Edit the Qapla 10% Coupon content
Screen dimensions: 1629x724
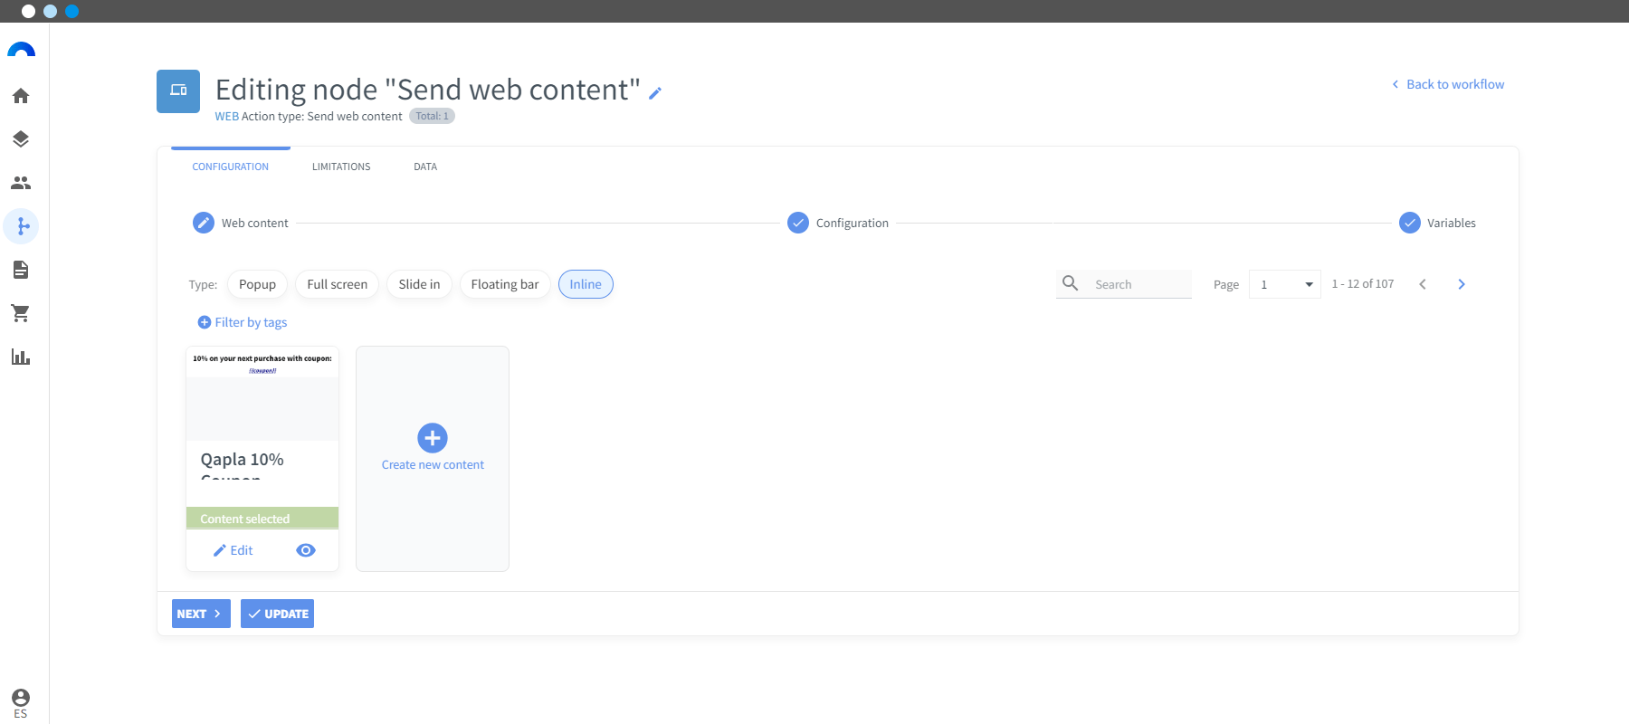click(x=233, y=550)
